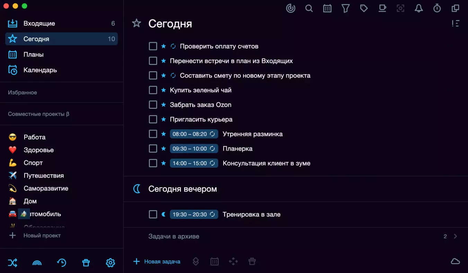Open the stopwatch timer icon
468x273 pixels.
click(437, 8)
